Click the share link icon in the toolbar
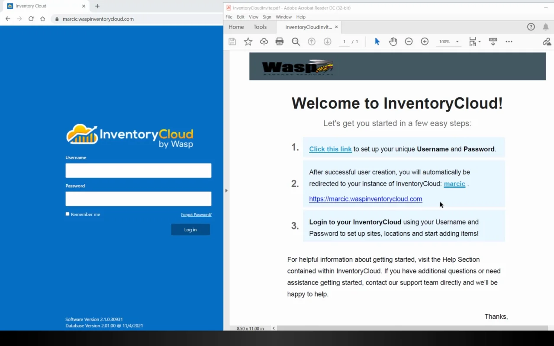Viewport: 554px width, 346px height. [x=547, y=42]
